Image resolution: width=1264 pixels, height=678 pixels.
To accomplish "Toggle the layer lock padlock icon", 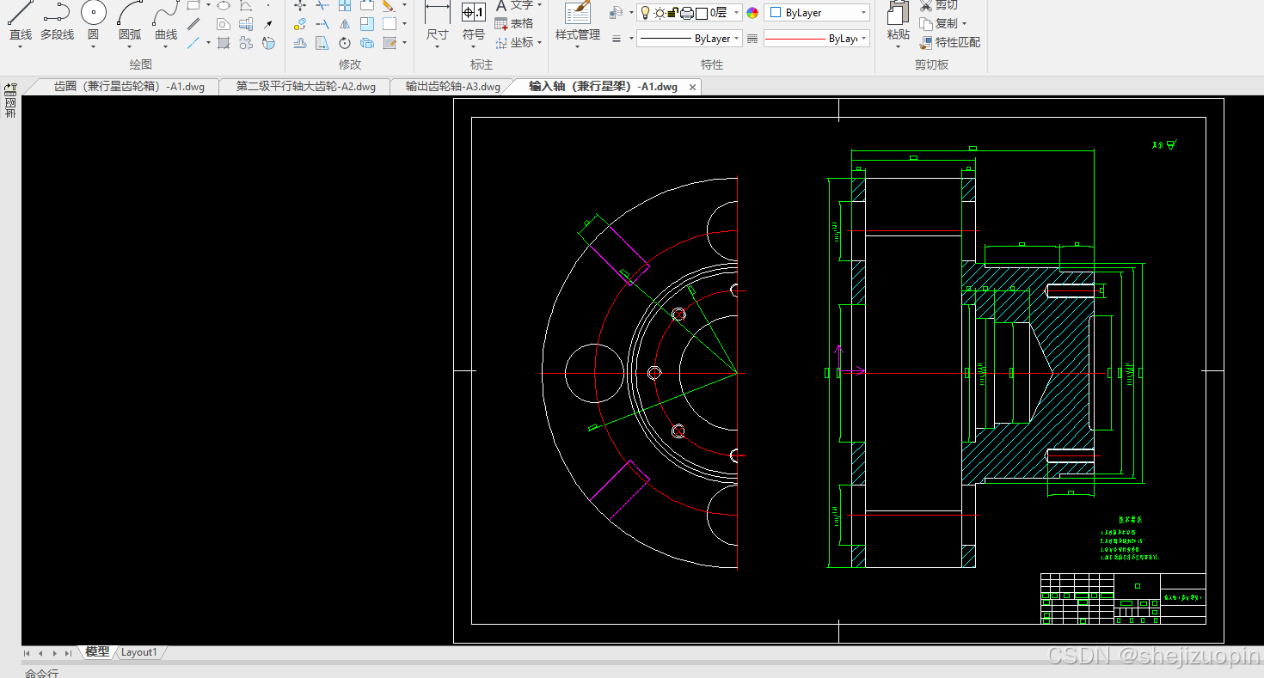I will pyautogui.click(x=673, y=13).
